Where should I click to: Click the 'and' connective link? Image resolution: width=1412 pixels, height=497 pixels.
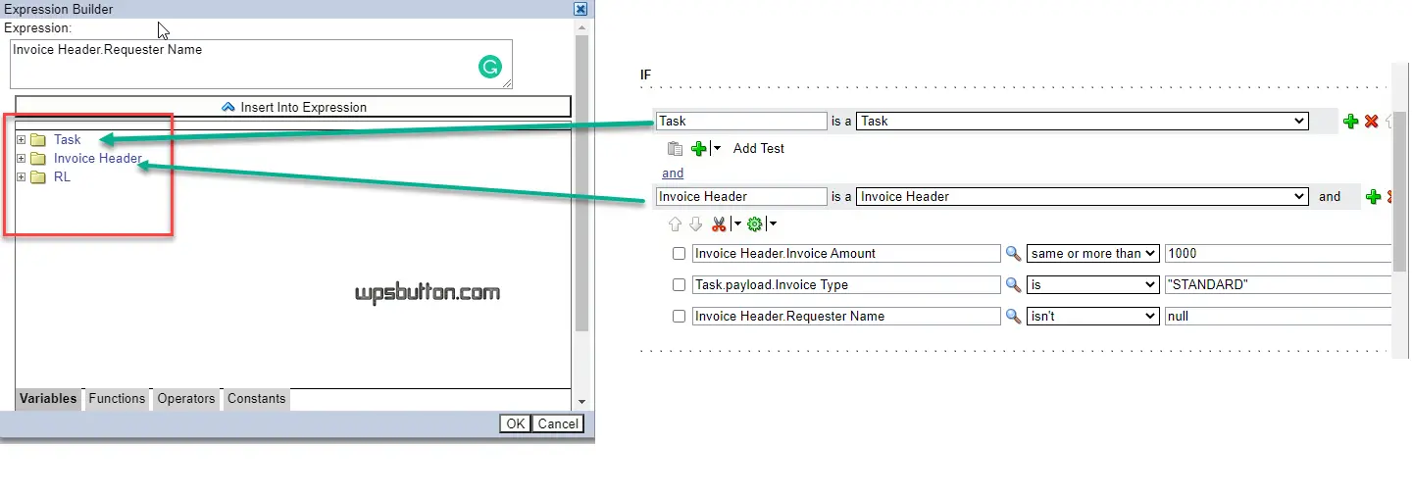pos(673,174)
